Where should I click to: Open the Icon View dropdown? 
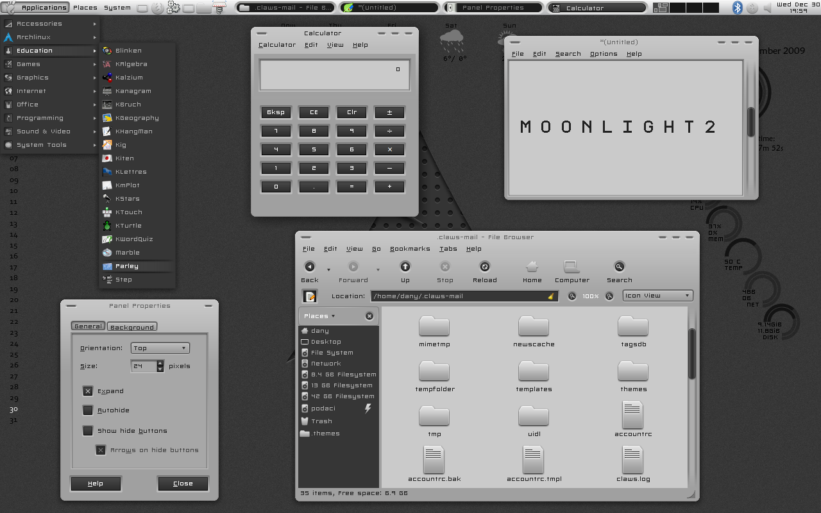pyautogui.click(x=658, y=296)
